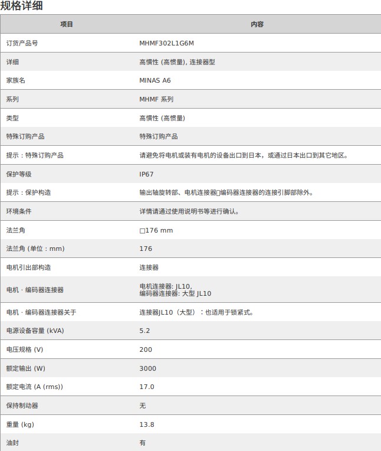Select the '□176 mm' value
Screen dimensions: 381x451
tap(156, 230)
